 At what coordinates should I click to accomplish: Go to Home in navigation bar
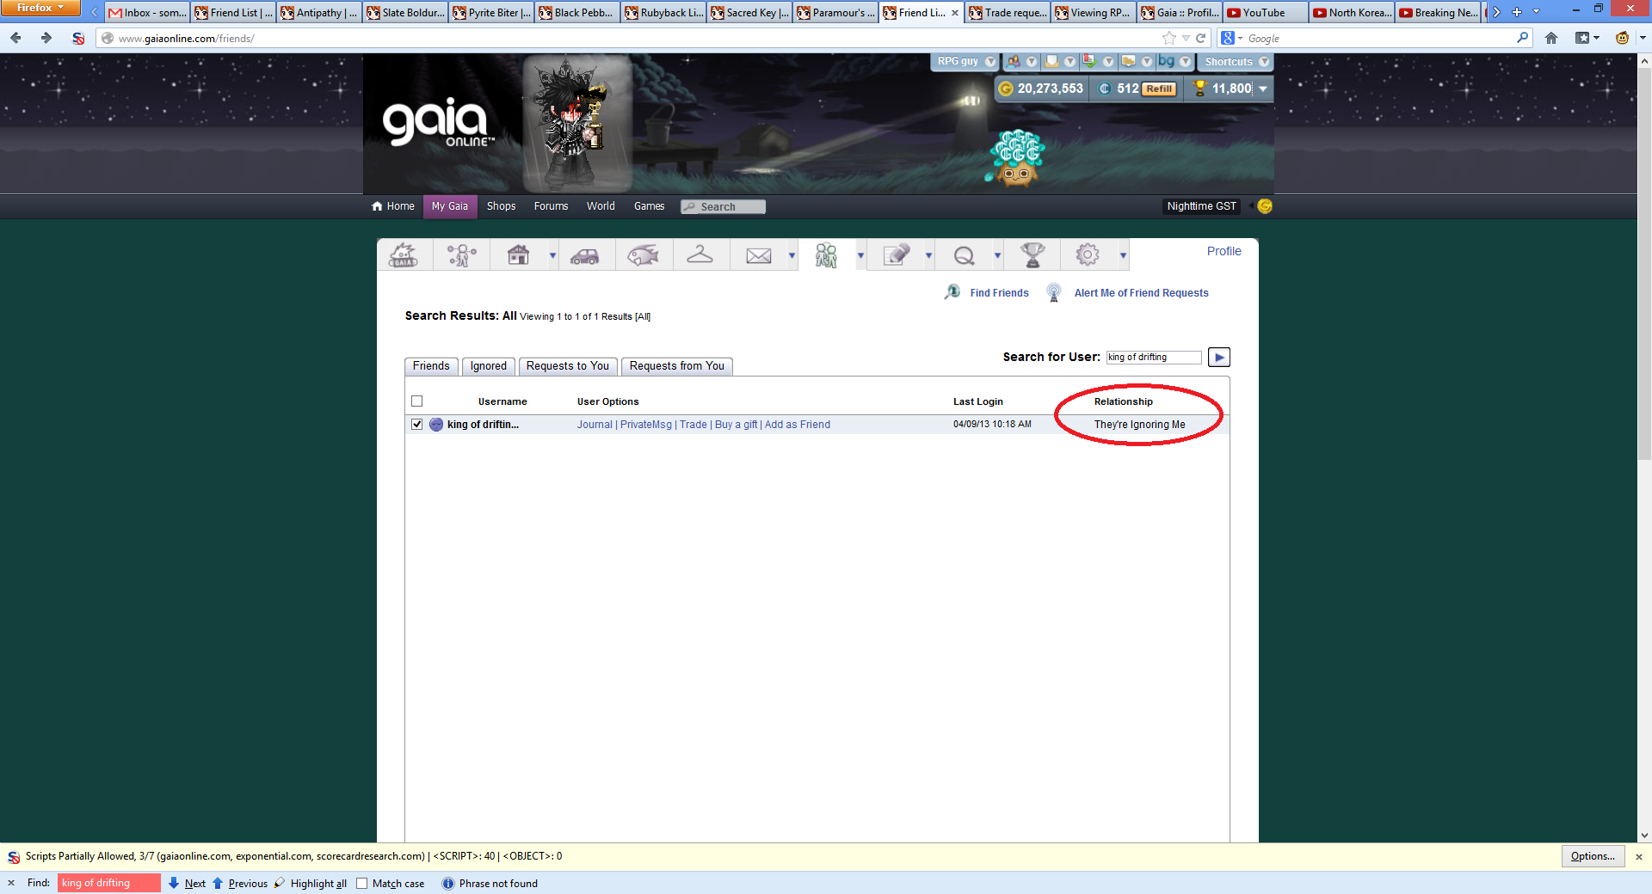click(393, 206)
